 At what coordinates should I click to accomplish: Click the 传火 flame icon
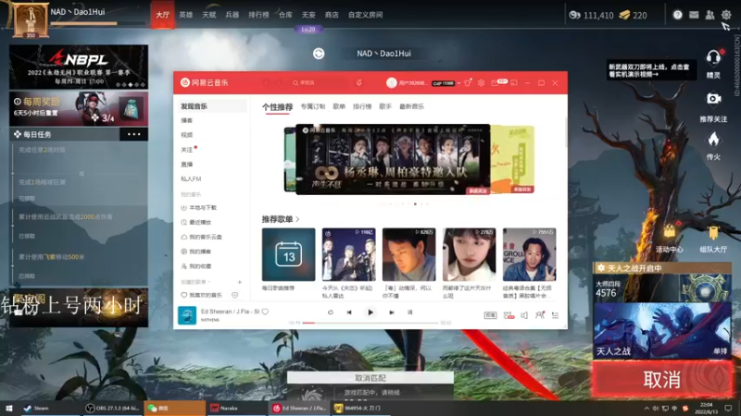713,140
